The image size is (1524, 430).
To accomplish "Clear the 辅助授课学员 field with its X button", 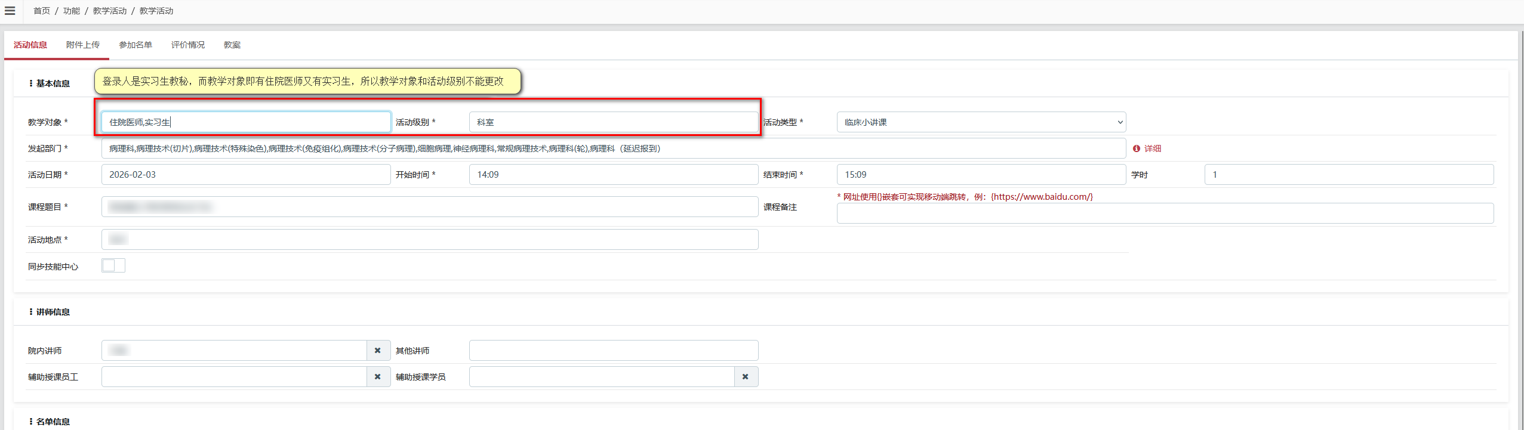I will [745, 377].
